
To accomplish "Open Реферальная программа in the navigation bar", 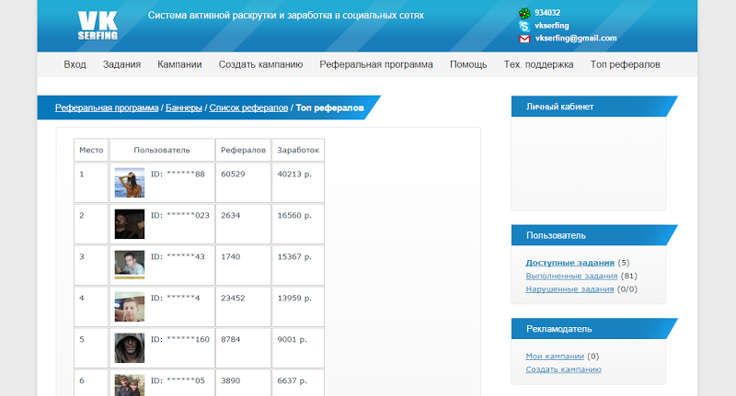I will click(x=376, y=64).
